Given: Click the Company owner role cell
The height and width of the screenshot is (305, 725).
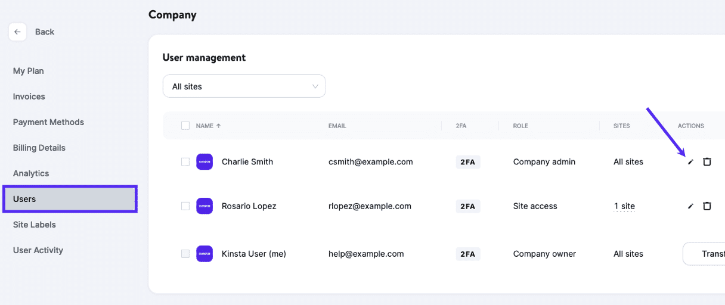Looking at the screenshot, I should pos(544,254).
